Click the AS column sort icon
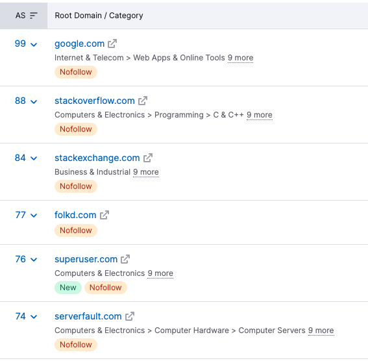The image size is (368, 361). (34, 16)
